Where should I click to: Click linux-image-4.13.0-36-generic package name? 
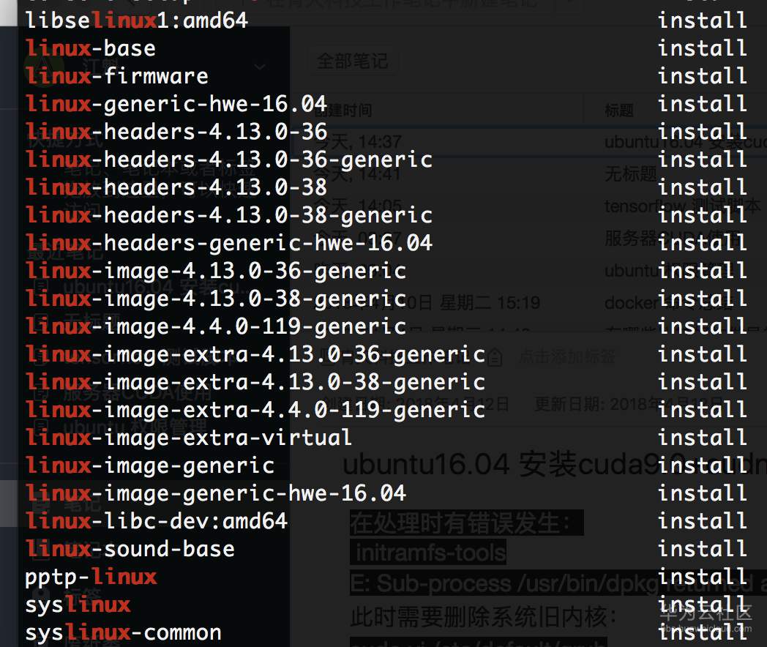(216, 272)
